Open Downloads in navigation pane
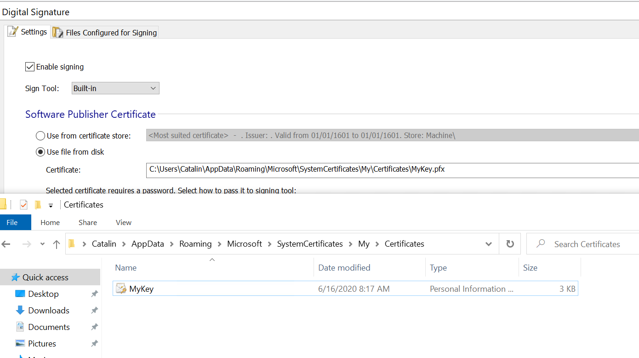Viewport: 639px width, 358px height. click(49, 310)
